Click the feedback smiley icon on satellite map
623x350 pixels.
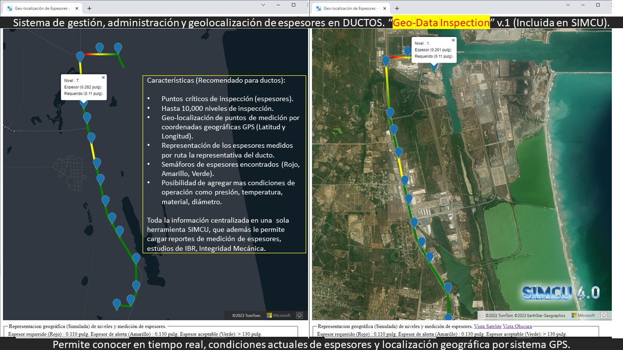pyautogui.click(x=604, y=315)
